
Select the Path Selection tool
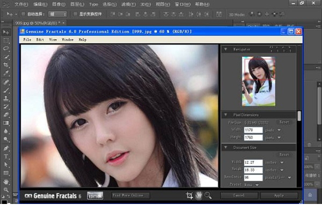click(x=6, y=165)
